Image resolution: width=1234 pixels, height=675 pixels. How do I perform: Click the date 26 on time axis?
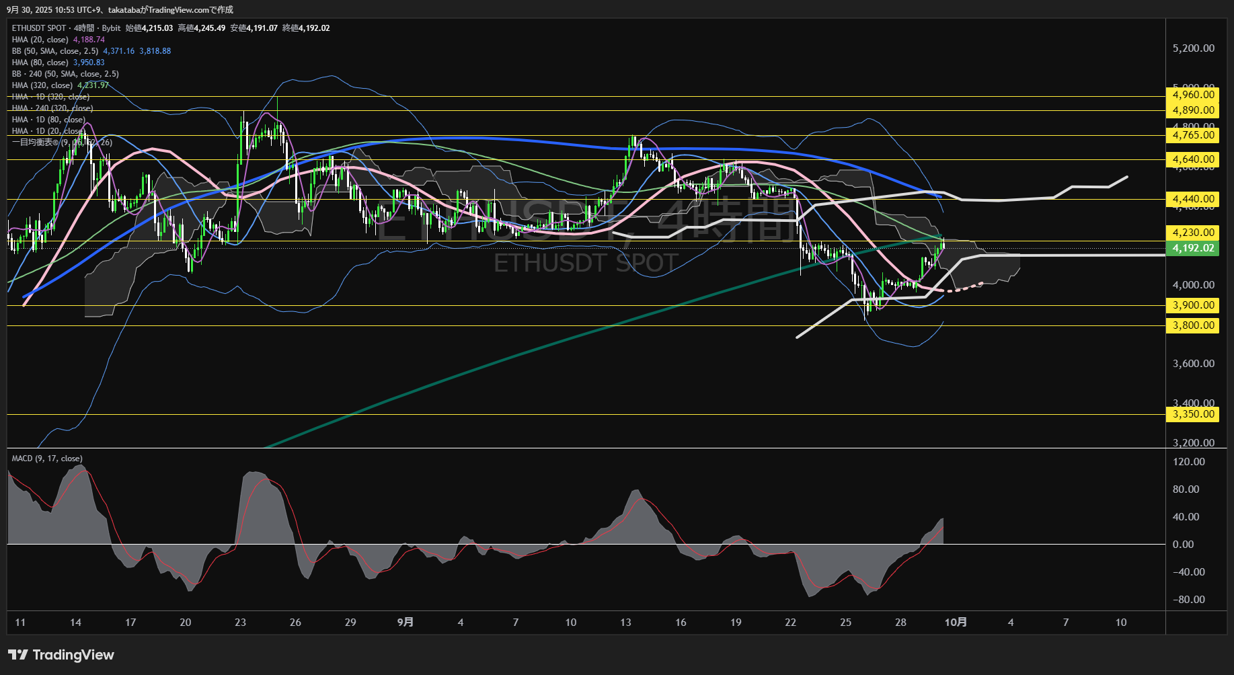(x=295, y=623)
